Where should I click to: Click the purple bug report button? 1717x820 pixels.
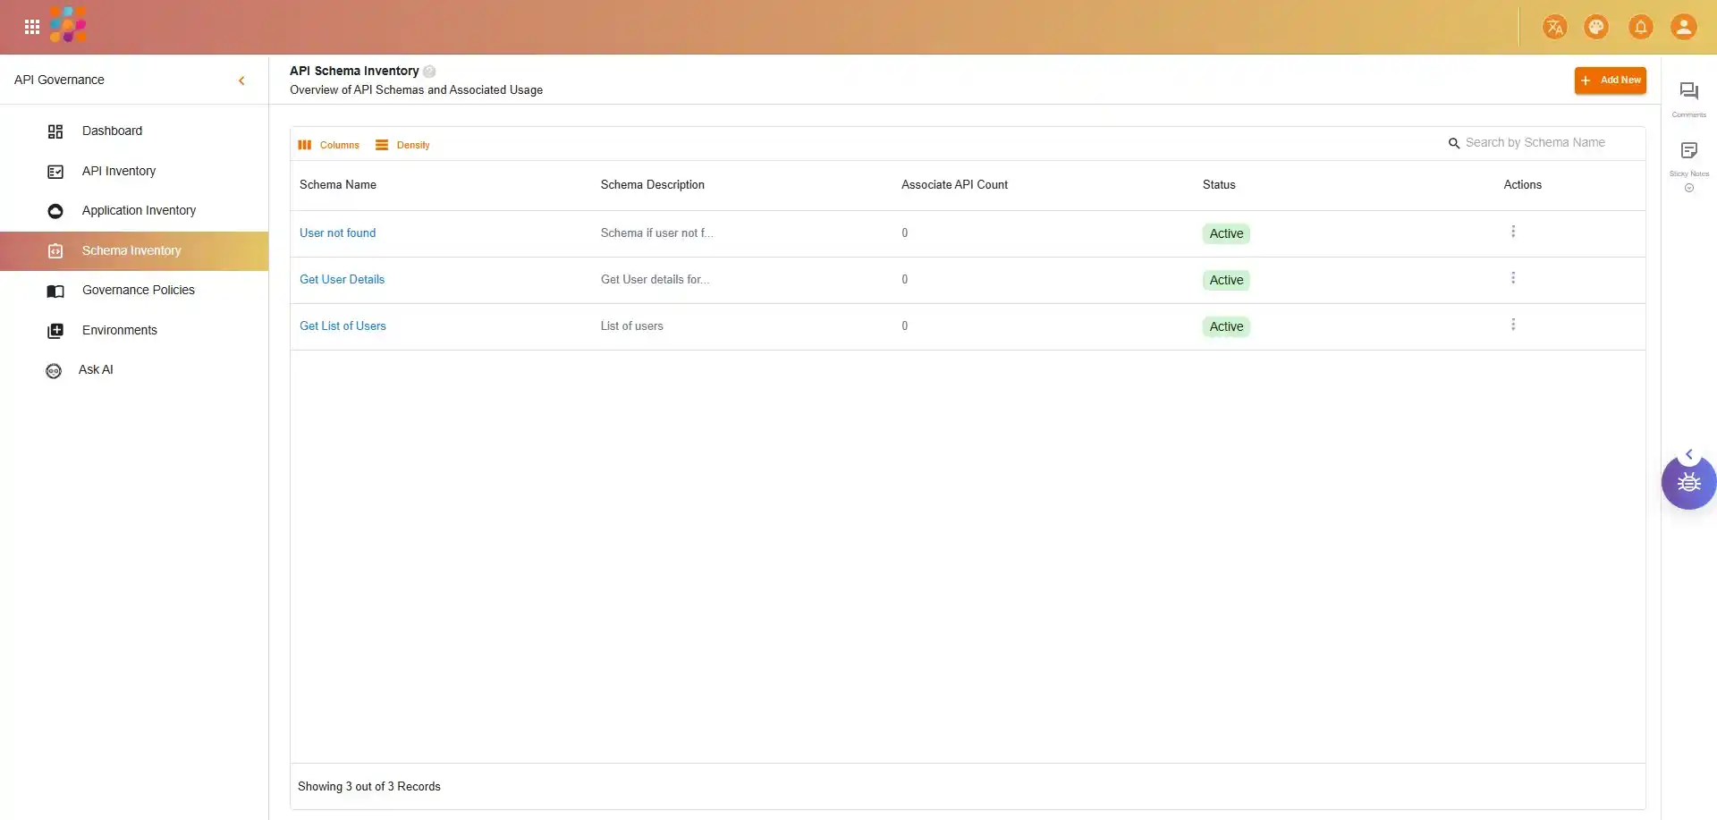[x=1688, y=483]
